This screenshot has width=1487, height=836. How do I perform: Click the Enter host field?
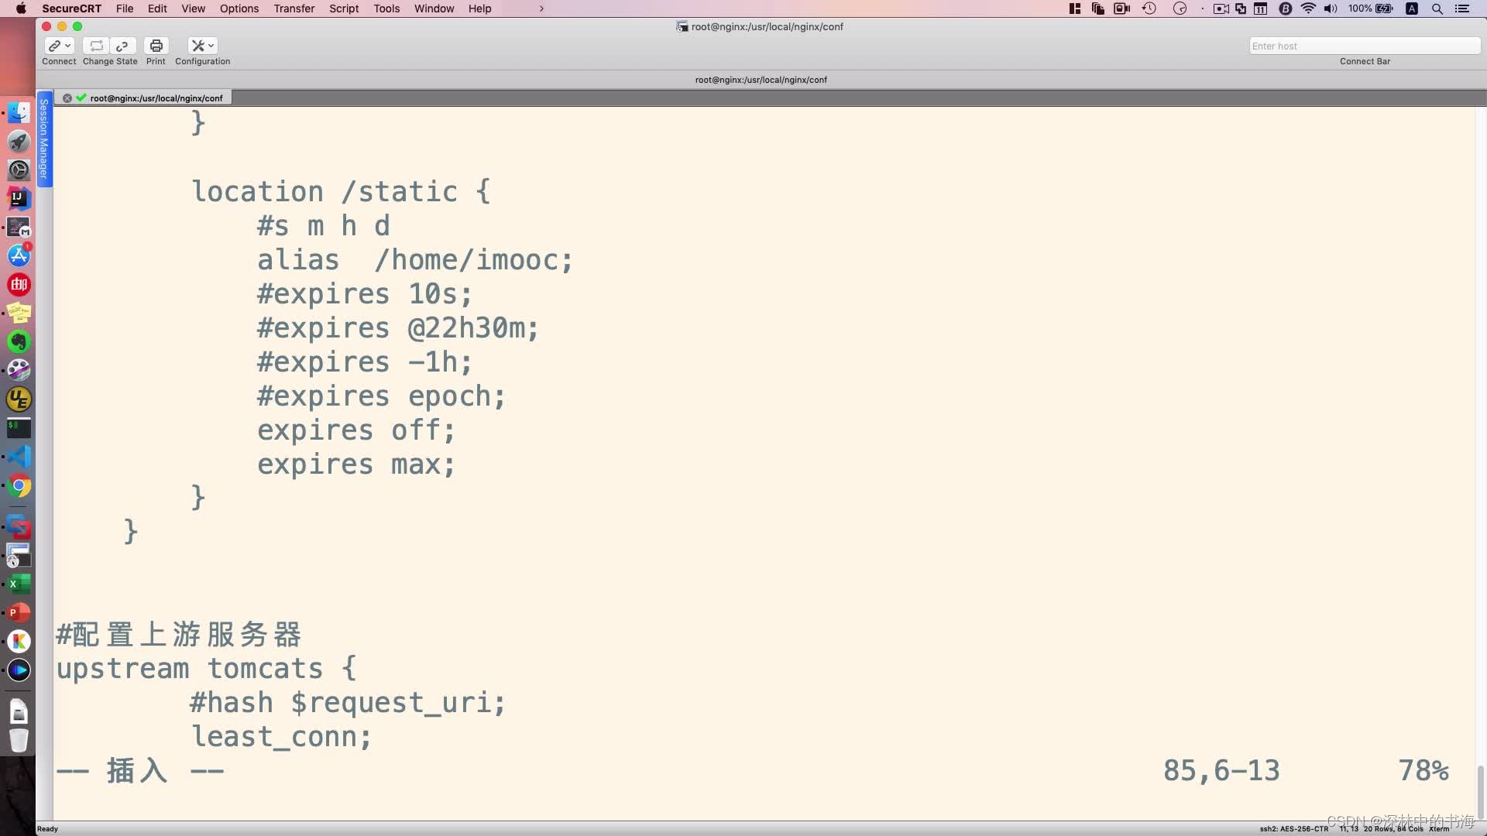(1363, 46)
